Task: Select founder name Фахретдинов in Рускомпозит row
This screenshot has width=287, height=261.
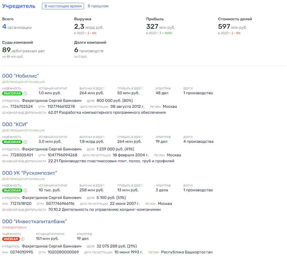Action: tap(52, 198)
